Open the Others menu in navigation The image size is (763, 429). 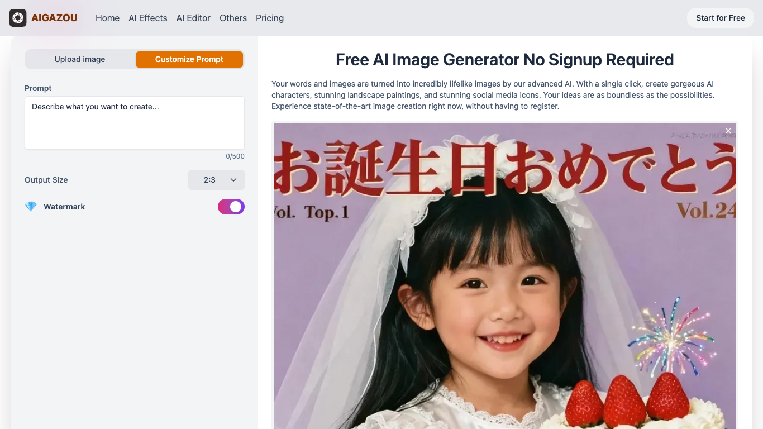[233, 18]
